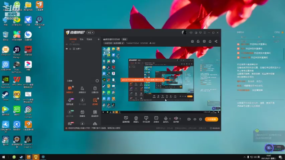Viewport: 285px width, 160px height.
Task: Open the YY owl taskbar icon
Action: pyautogui.click(x=36, y=157)
